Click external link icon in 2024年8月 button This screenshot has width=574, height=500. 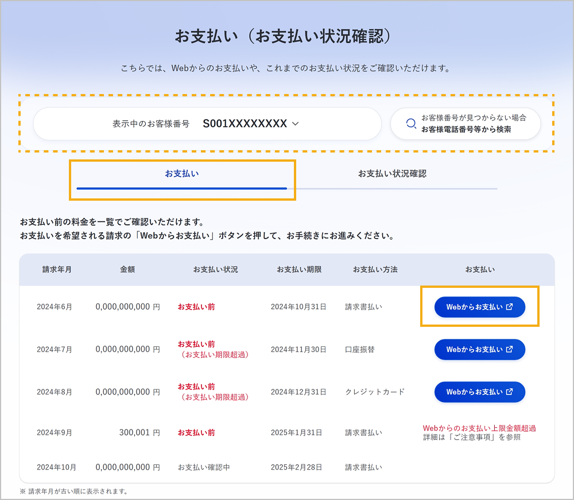[x=509, y=392]
